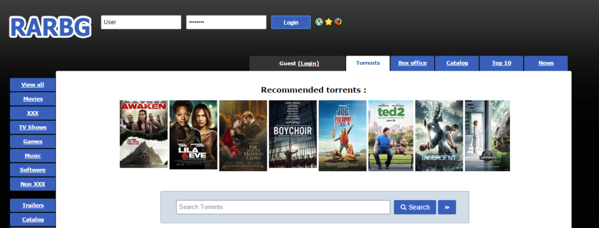Viewport: 599px width, 228px height.
Task: Open the Boychoir movie poster
Action: click(x=293, y=134)
